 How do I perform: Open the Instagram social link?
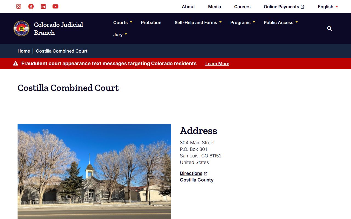[x=19, y=7]
